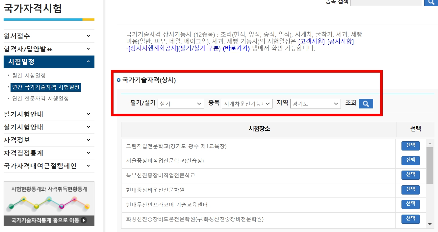438x232 pixels.
Task: Click the 조회 search magnifier button
Action: coord(366,104)
